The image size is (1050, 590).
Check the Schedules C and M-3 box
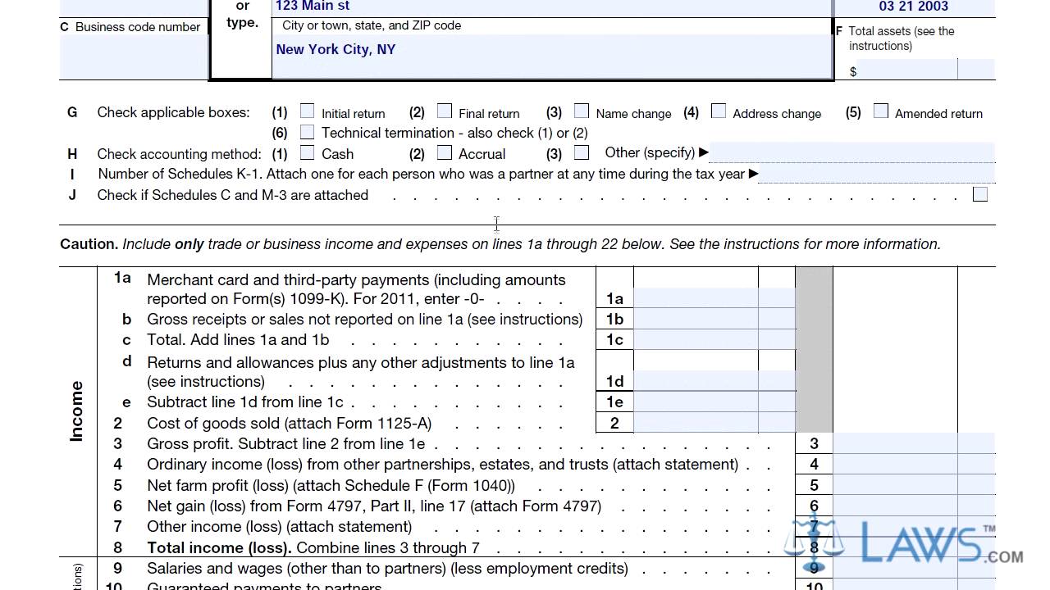(980, 194)
